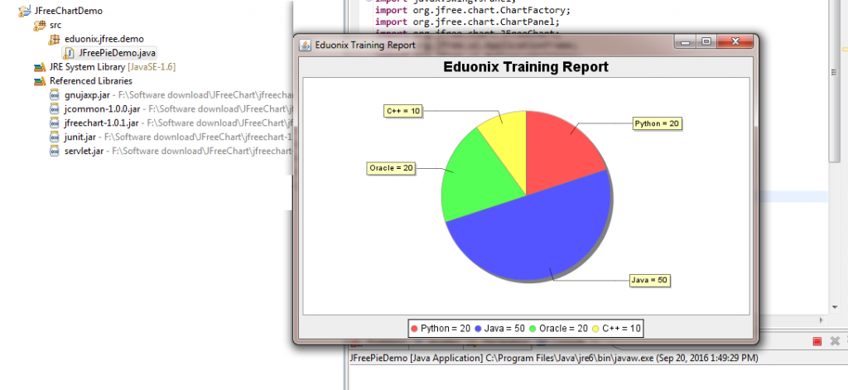
Task: Click the 'Eduonix Training Report' chart heading
Action: 526,67
